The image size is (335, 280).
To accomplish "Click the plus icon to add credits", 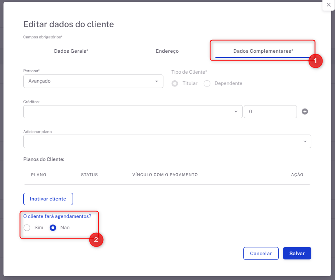I will [x=305, y=112].
